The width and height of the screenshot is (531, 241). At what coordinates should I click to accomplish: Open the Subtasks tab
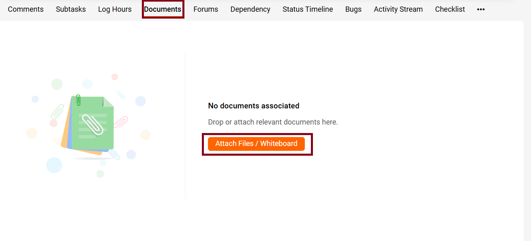[71, 9]
